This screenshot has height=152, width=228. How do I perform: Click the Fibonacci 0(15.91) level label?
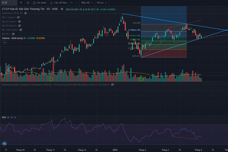[x=136, y=56]
